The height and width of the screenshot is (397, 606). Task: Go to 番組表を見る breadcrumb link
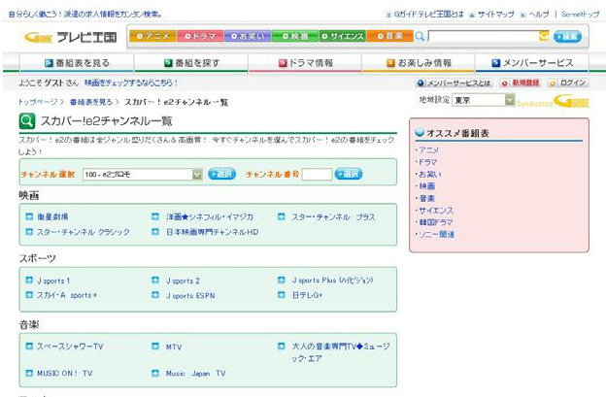point(91,102)
